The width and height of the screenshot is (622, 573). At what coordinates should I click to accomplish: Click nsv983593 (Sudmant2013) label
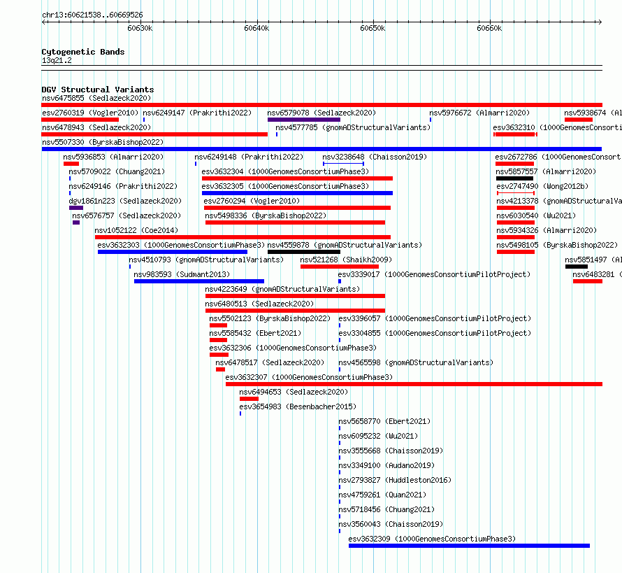pyautogui.click(x=182, y=274)
